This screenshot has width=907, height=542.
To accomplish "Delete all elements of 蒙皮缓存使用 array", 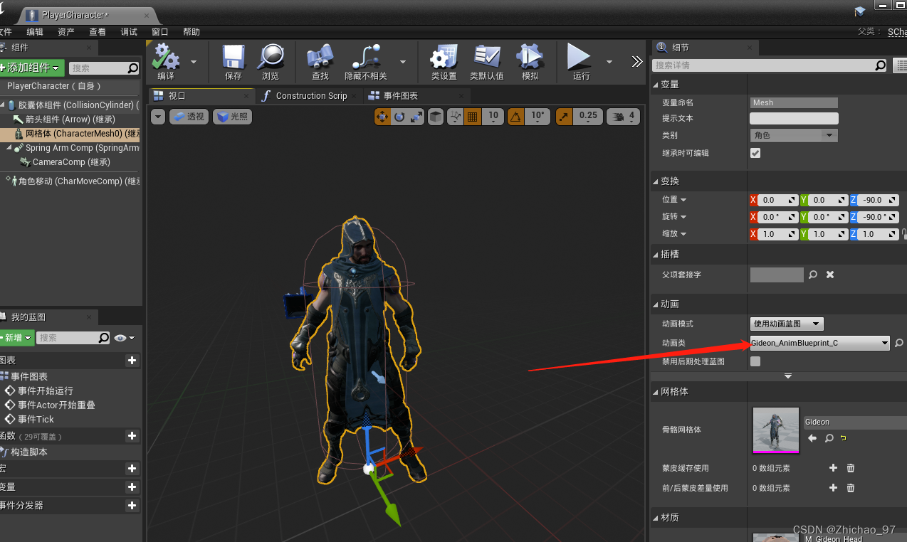I will point(850,468).
